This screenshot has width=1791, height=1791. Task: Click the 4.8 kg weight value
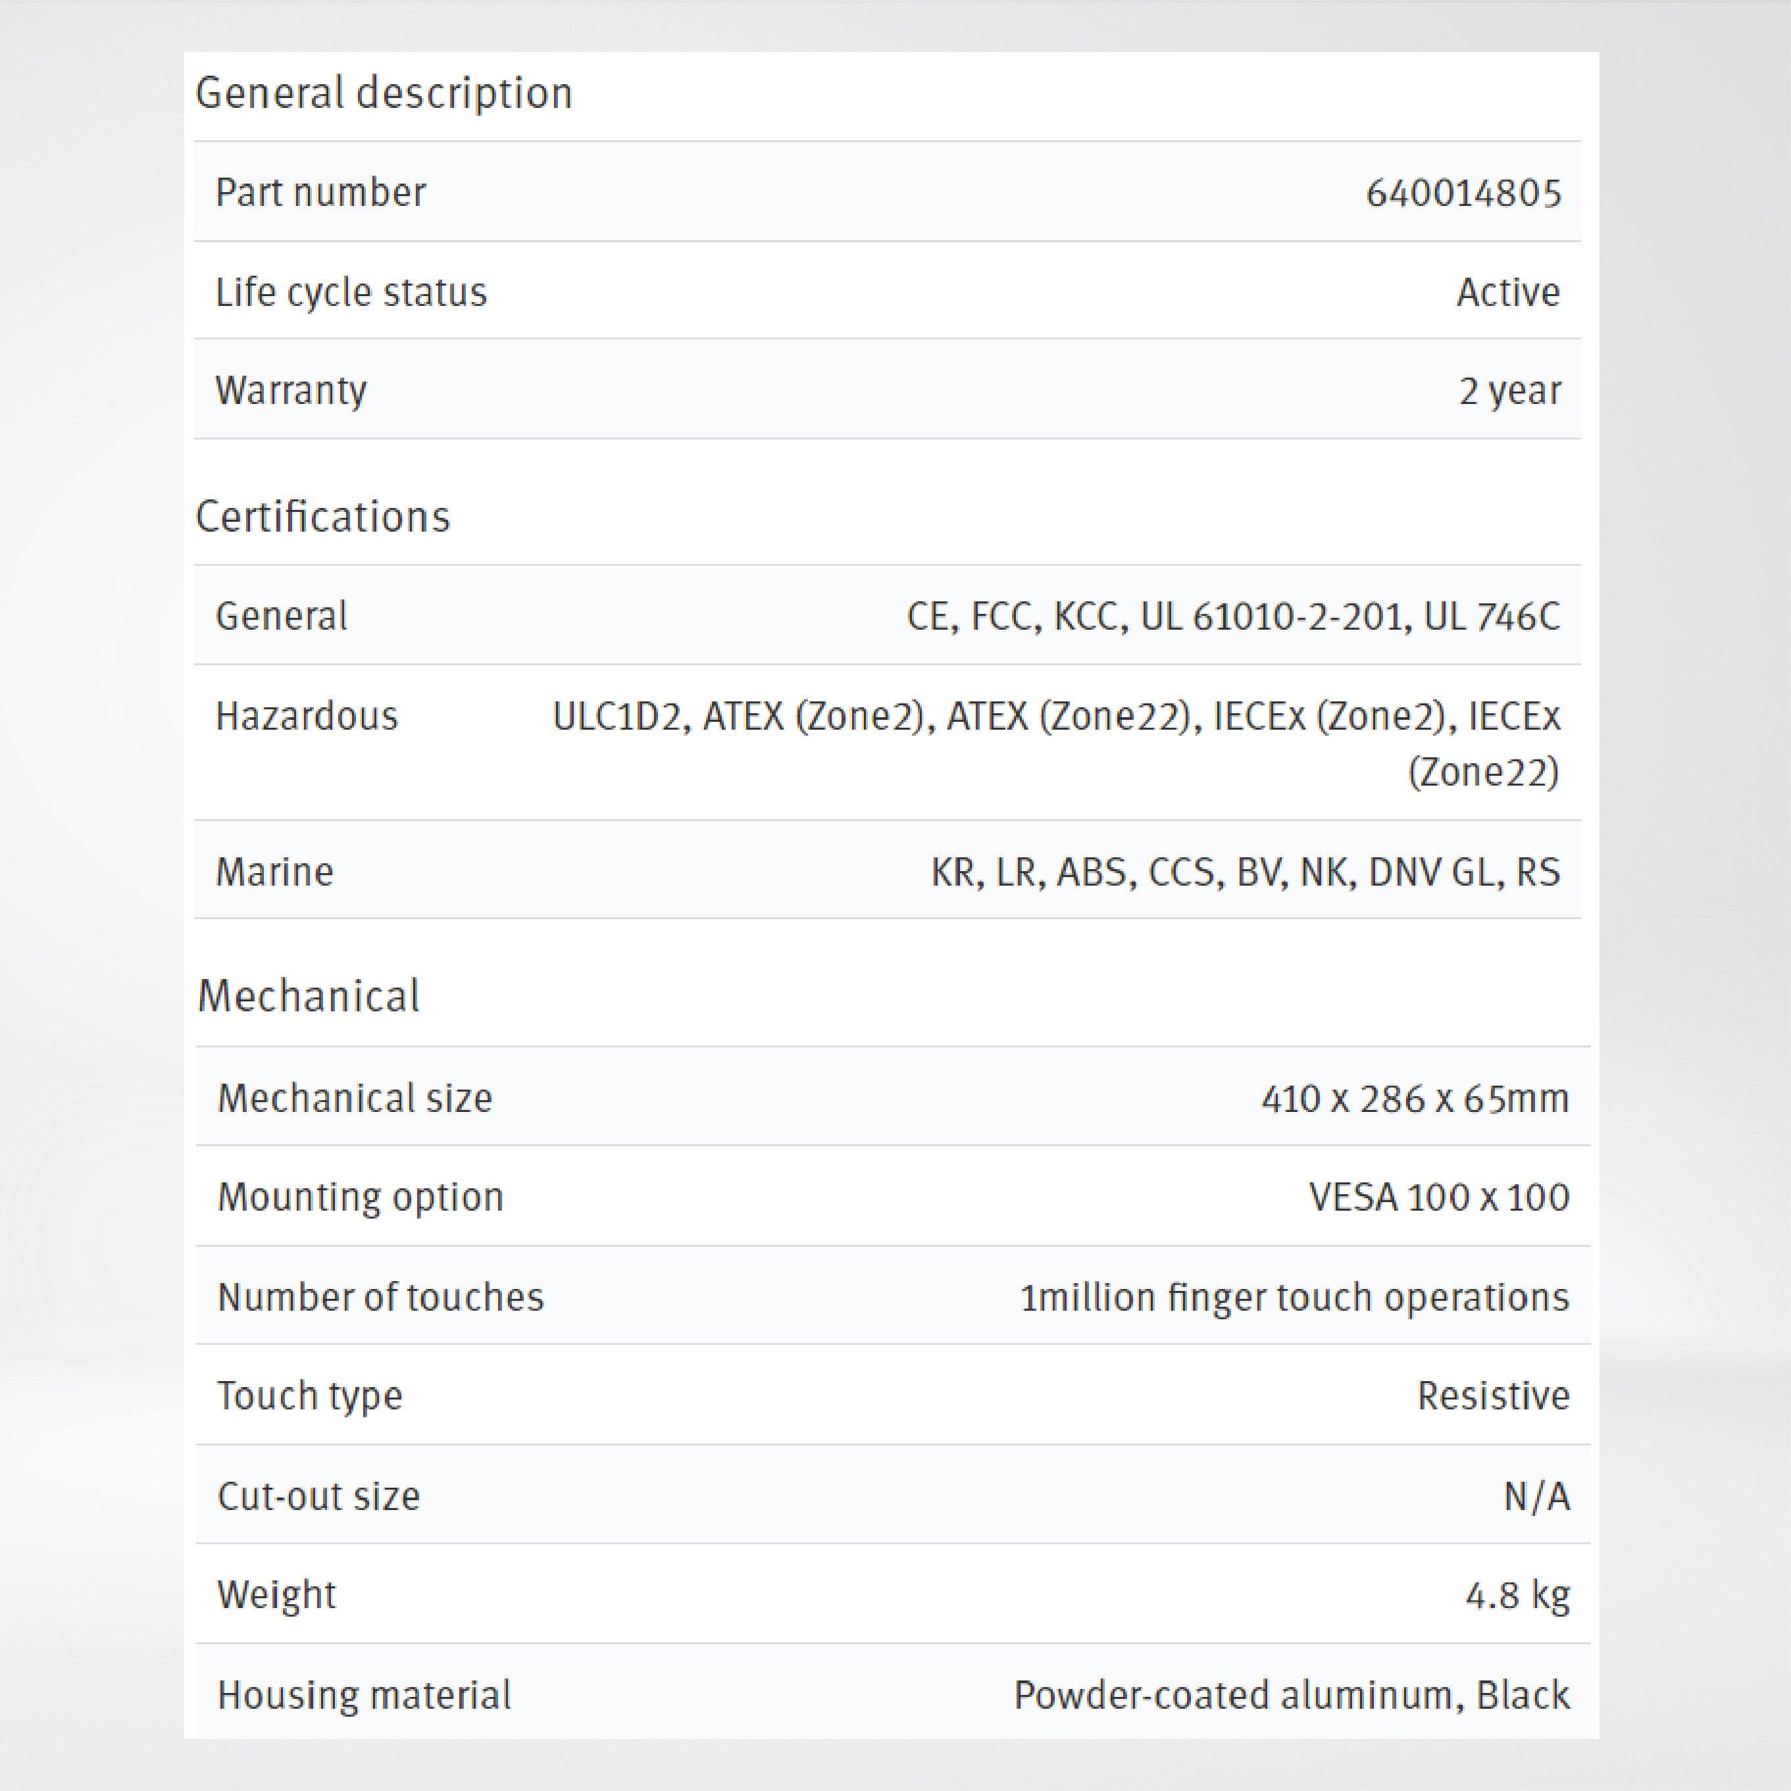(1517, 1594)
